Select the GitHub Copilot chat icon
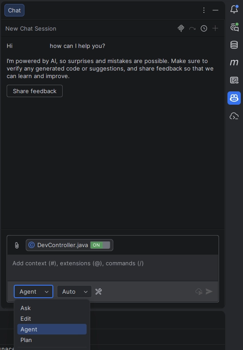 234,98
